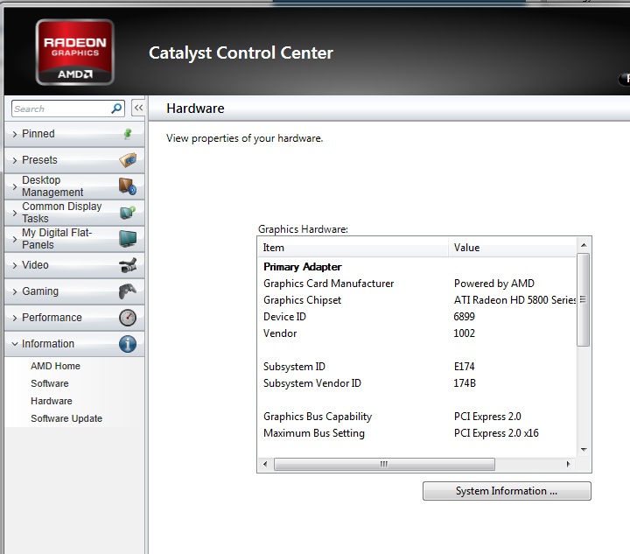Viewport: 630px width, 554px height.
Task: Select Hardware in the sidebar
Action: (52, 401)
